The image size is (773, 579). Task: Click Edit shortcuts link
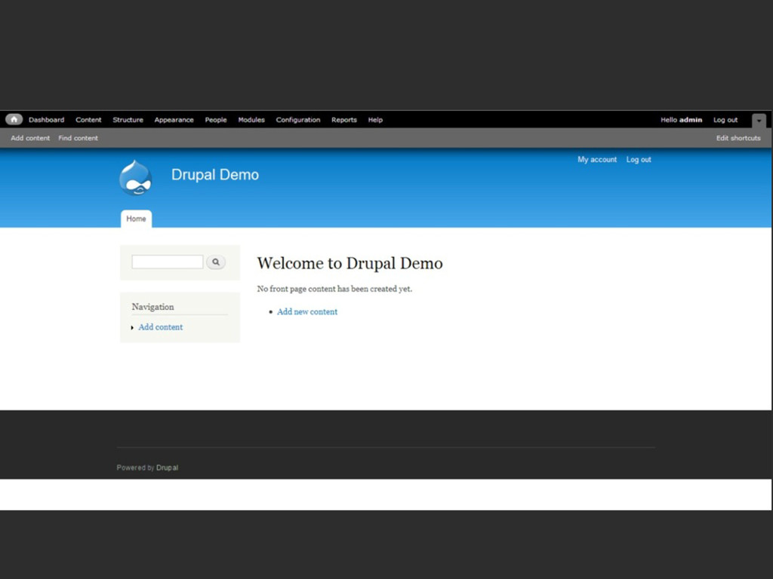click(x=738, y=138)
